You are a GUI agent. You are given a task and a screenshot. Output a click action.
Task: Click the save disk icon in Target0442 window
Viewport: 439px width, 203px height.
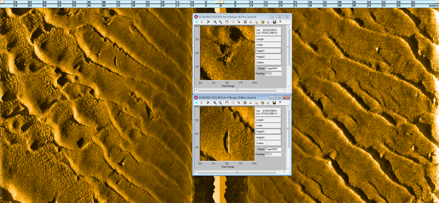(x=275, y=103)
